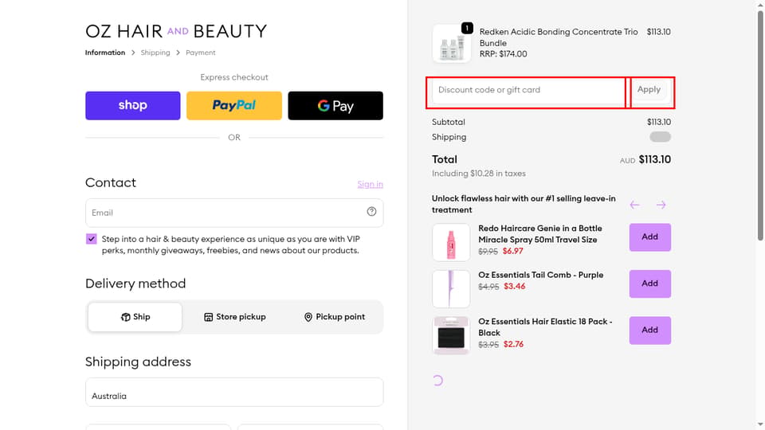Click the Sign in link
Image resolution: width=765 pixels, height=430 pixels.
[370, 184]
